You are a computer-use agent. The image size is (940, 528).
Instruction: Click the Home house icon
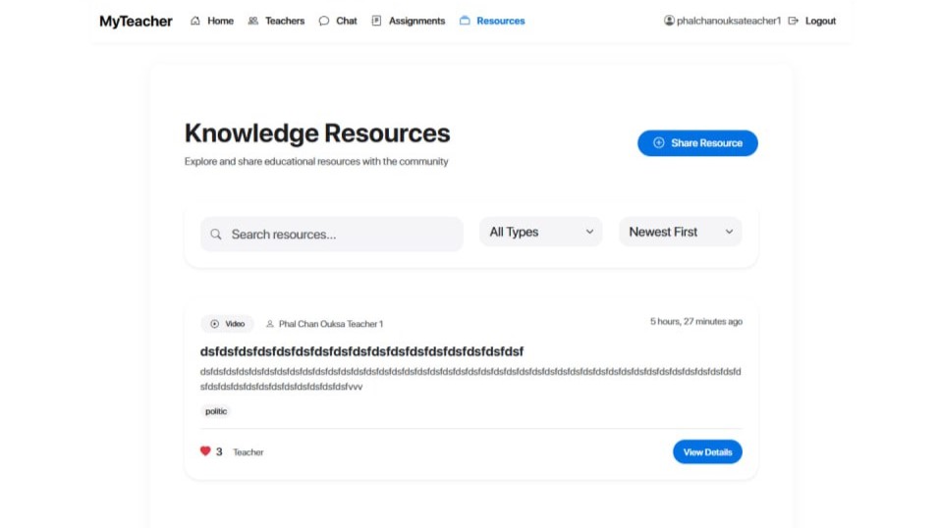[195, 21]
